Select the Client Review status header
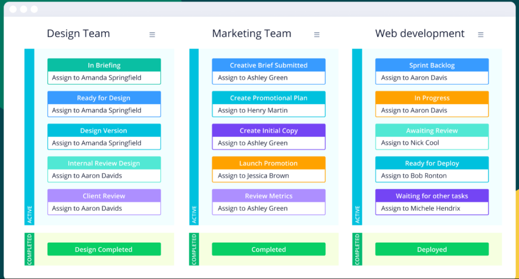This screenshot has height=279, width=519. click(x=104, y=196)
